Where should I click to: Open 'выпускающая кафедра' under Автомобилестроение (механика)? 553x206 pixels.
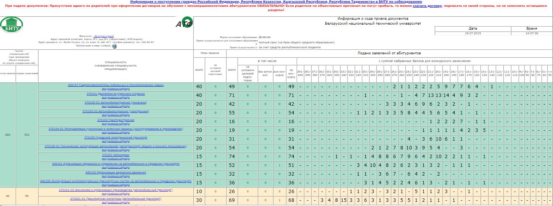116,106
